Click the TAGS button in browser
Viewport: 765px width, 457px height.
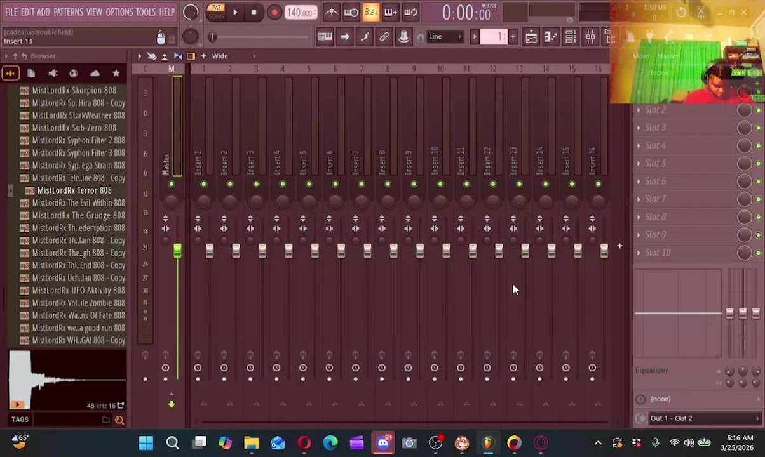(x=20, y=419)
